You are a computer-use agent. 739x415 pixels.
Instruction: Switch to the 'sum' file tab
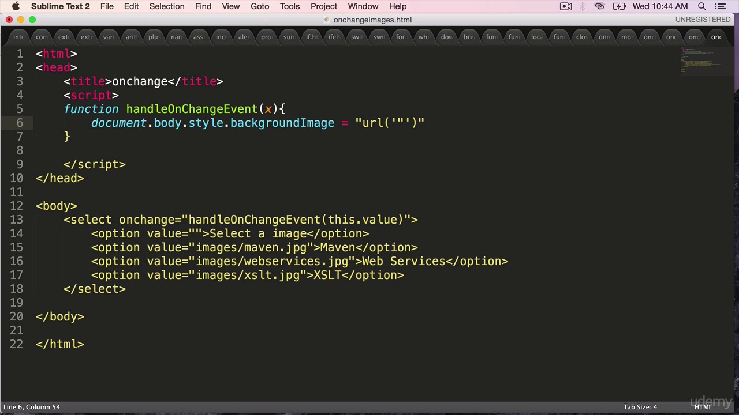(x=289, y=37)
